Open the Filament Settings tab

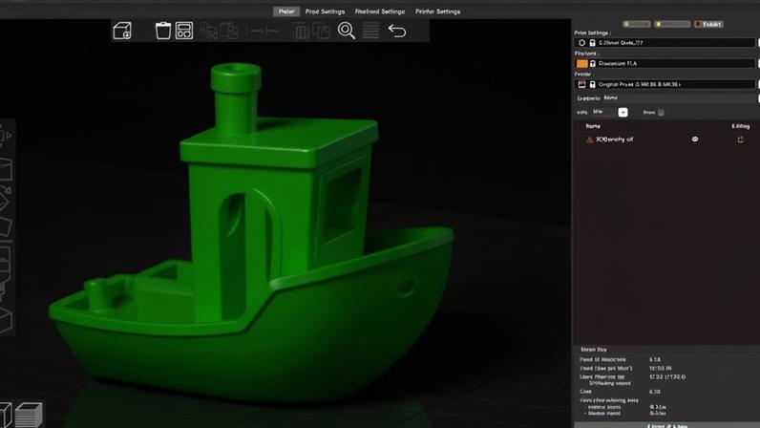coord(380,11)
